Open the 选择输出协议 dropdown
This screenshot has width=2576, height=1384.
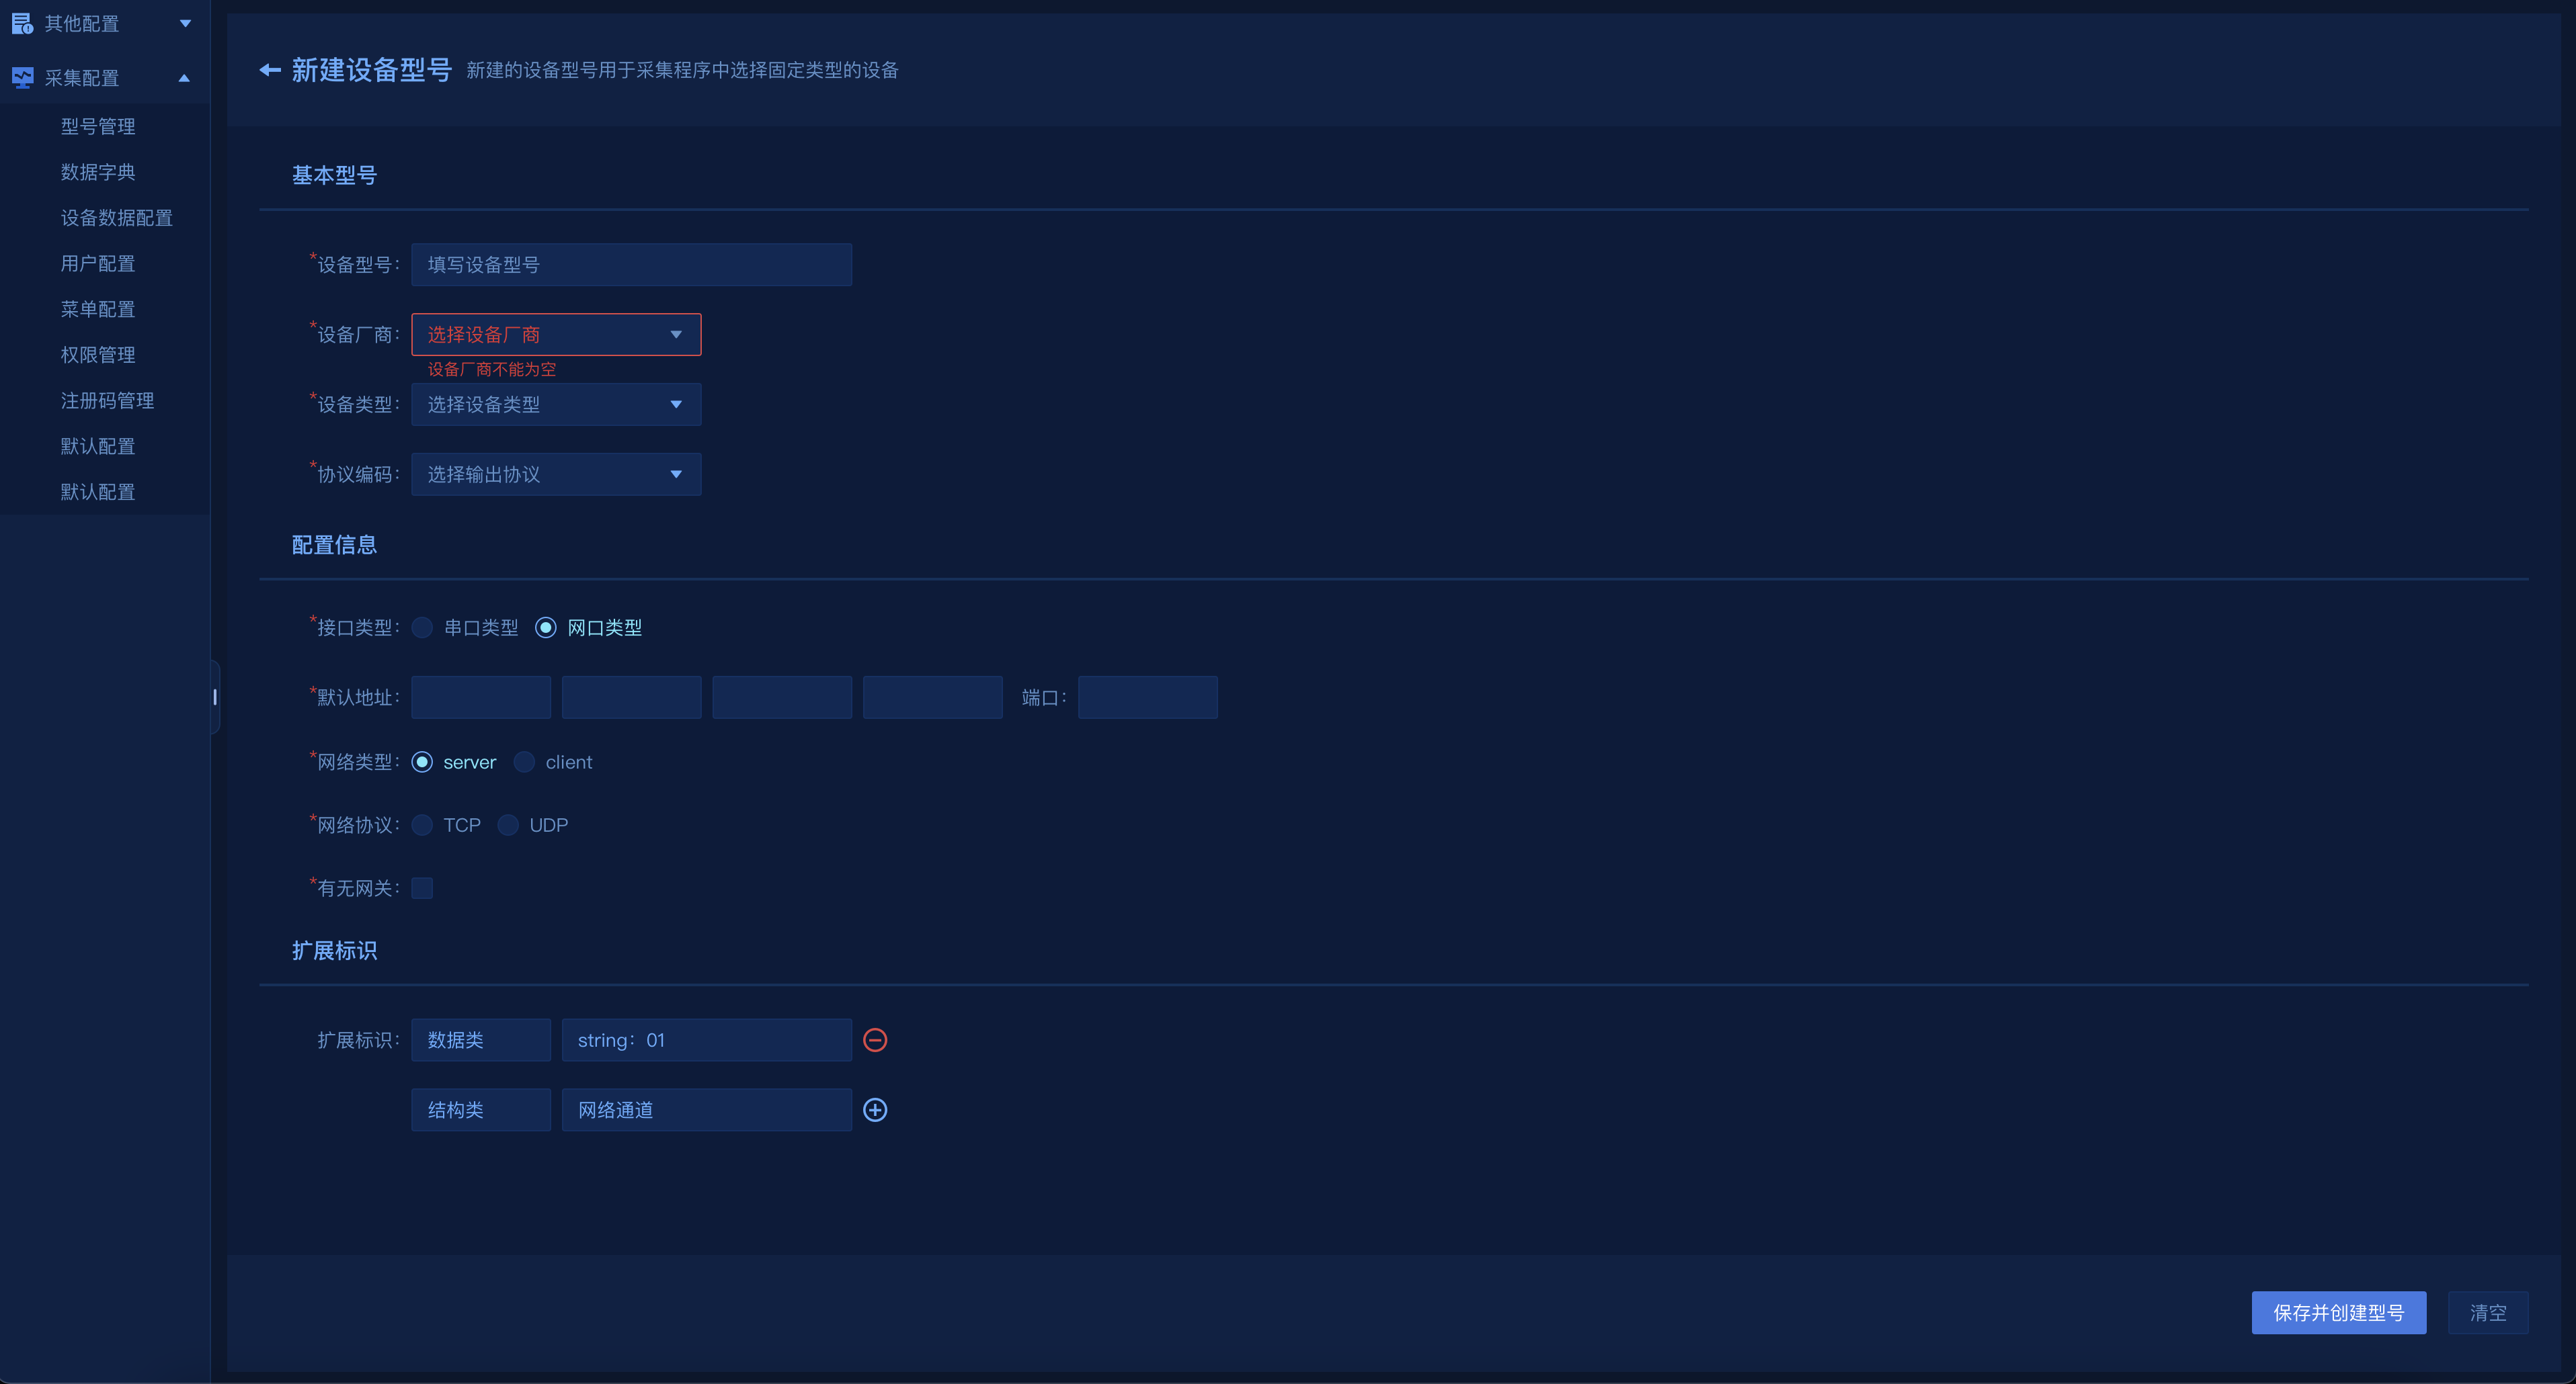(556, 474)
